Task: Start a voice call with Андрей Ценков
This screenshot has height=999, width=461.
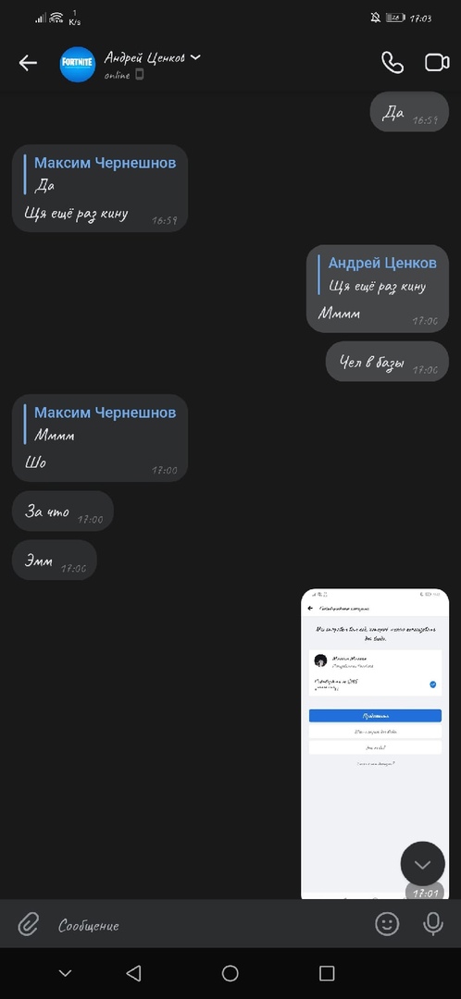Action: pos(392,63)
